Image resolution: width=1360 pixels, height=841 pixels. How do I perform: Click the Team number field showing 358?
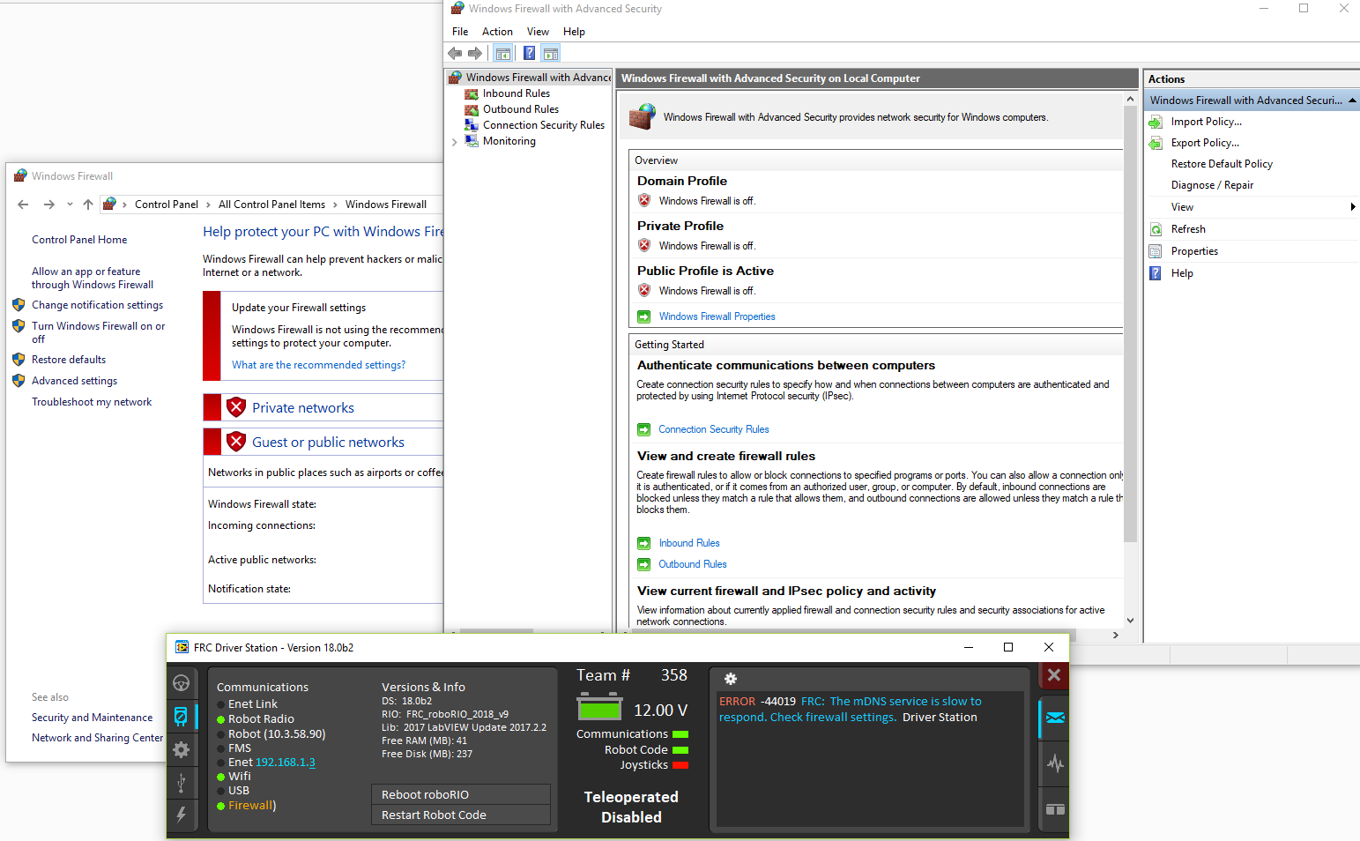(673, 675)
